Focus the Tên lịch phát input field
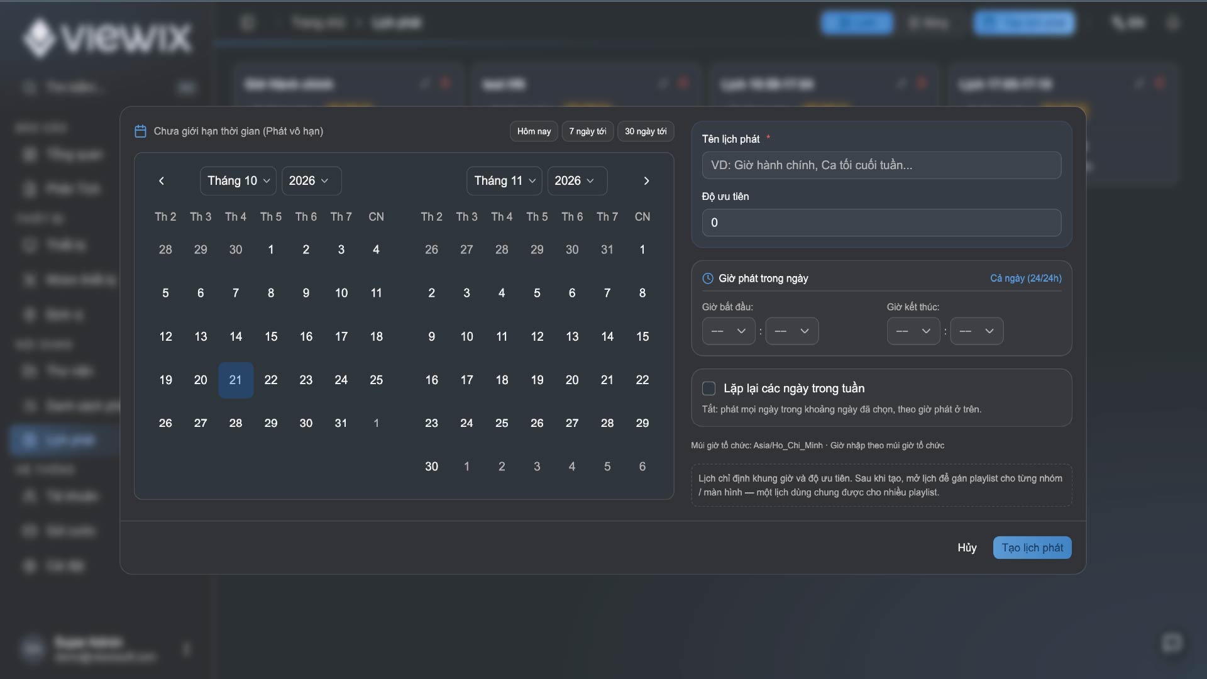1207x679 pixels. (x=881, y=165)
